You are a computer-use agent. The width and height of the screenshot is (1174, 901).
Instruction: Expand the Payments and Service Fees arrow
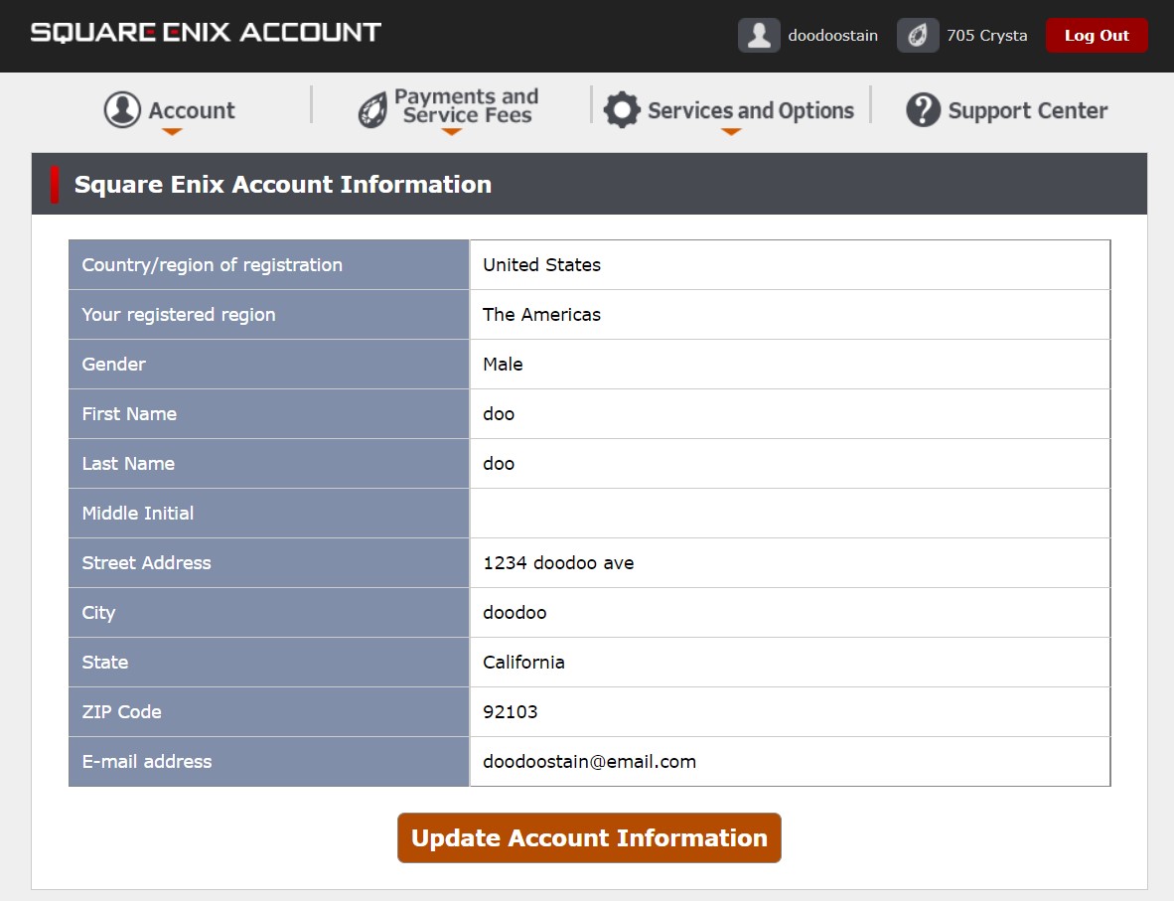click(451, 132)
